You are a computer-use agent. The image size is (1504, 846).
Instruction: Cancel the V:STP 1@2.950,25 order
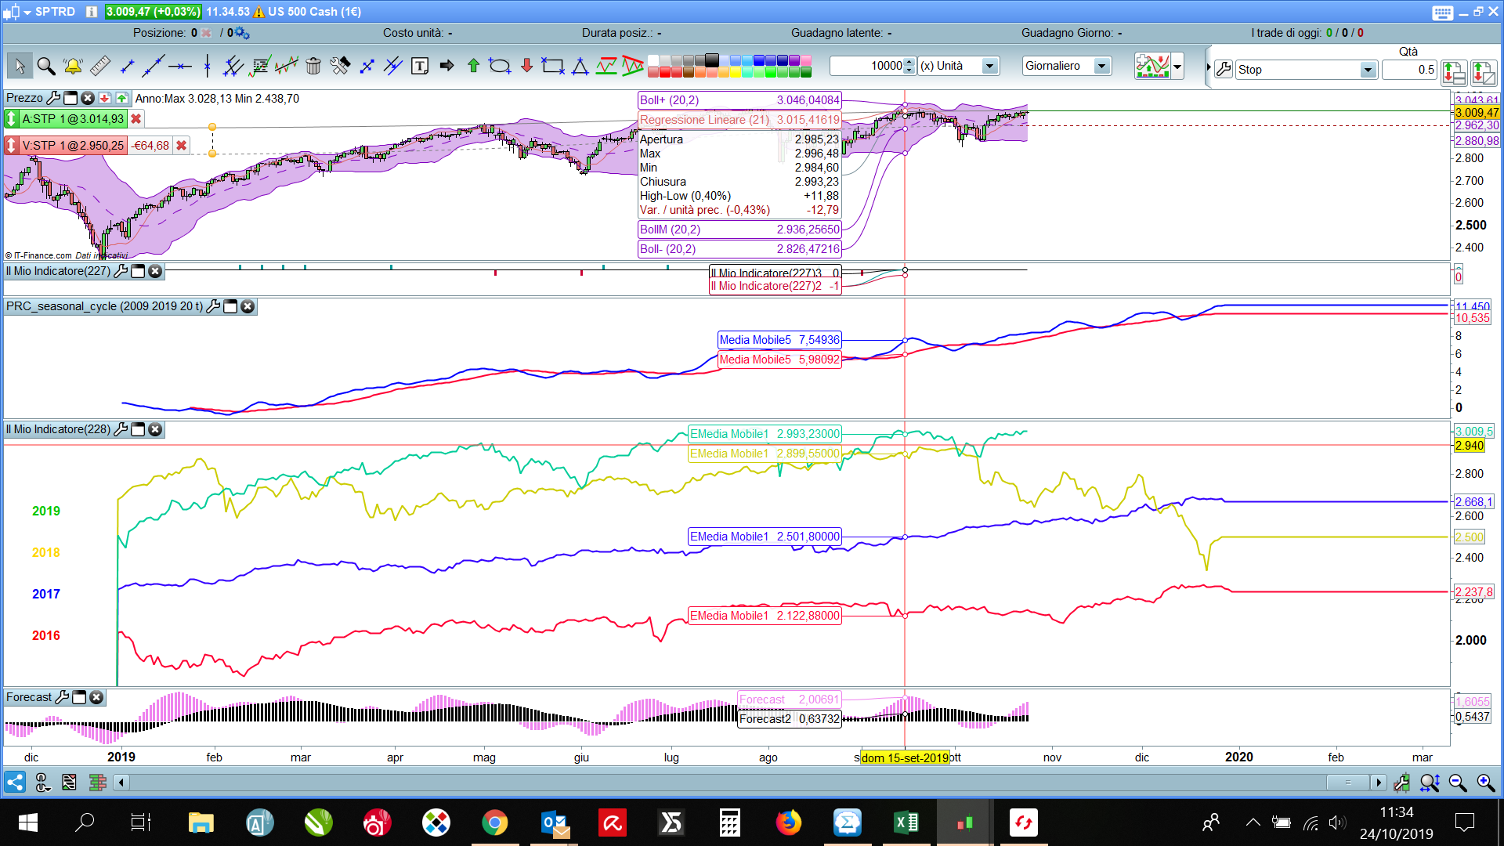click(182, 146)
